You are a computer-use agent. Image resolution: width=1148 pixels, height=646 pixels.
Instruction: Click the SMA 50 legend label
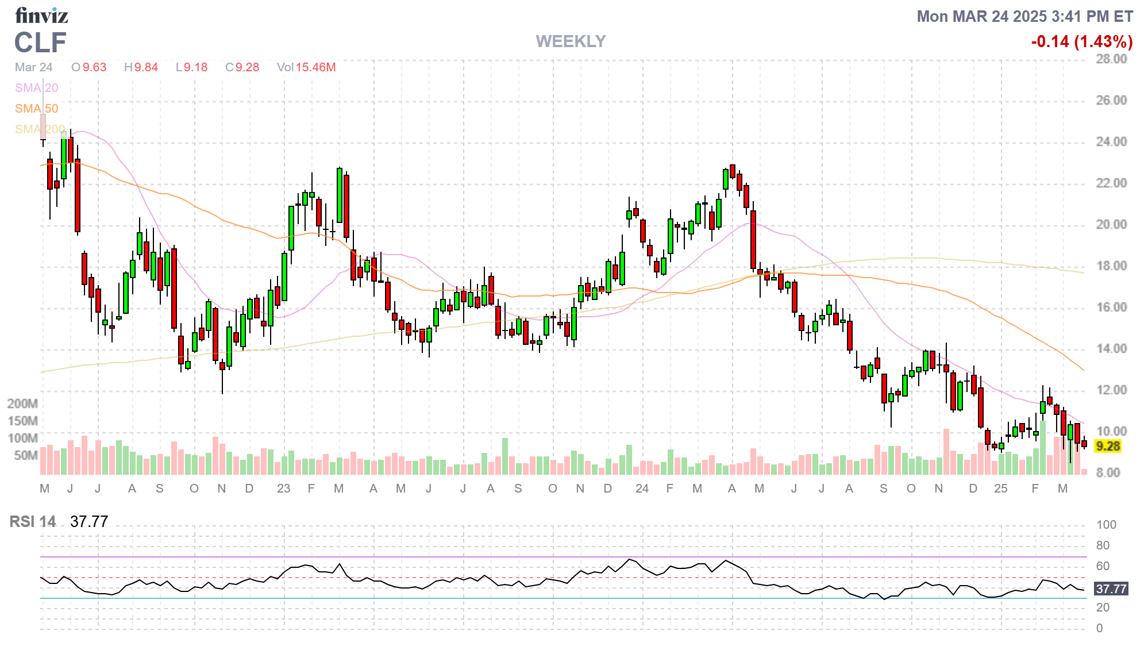[x=36, y=109]
